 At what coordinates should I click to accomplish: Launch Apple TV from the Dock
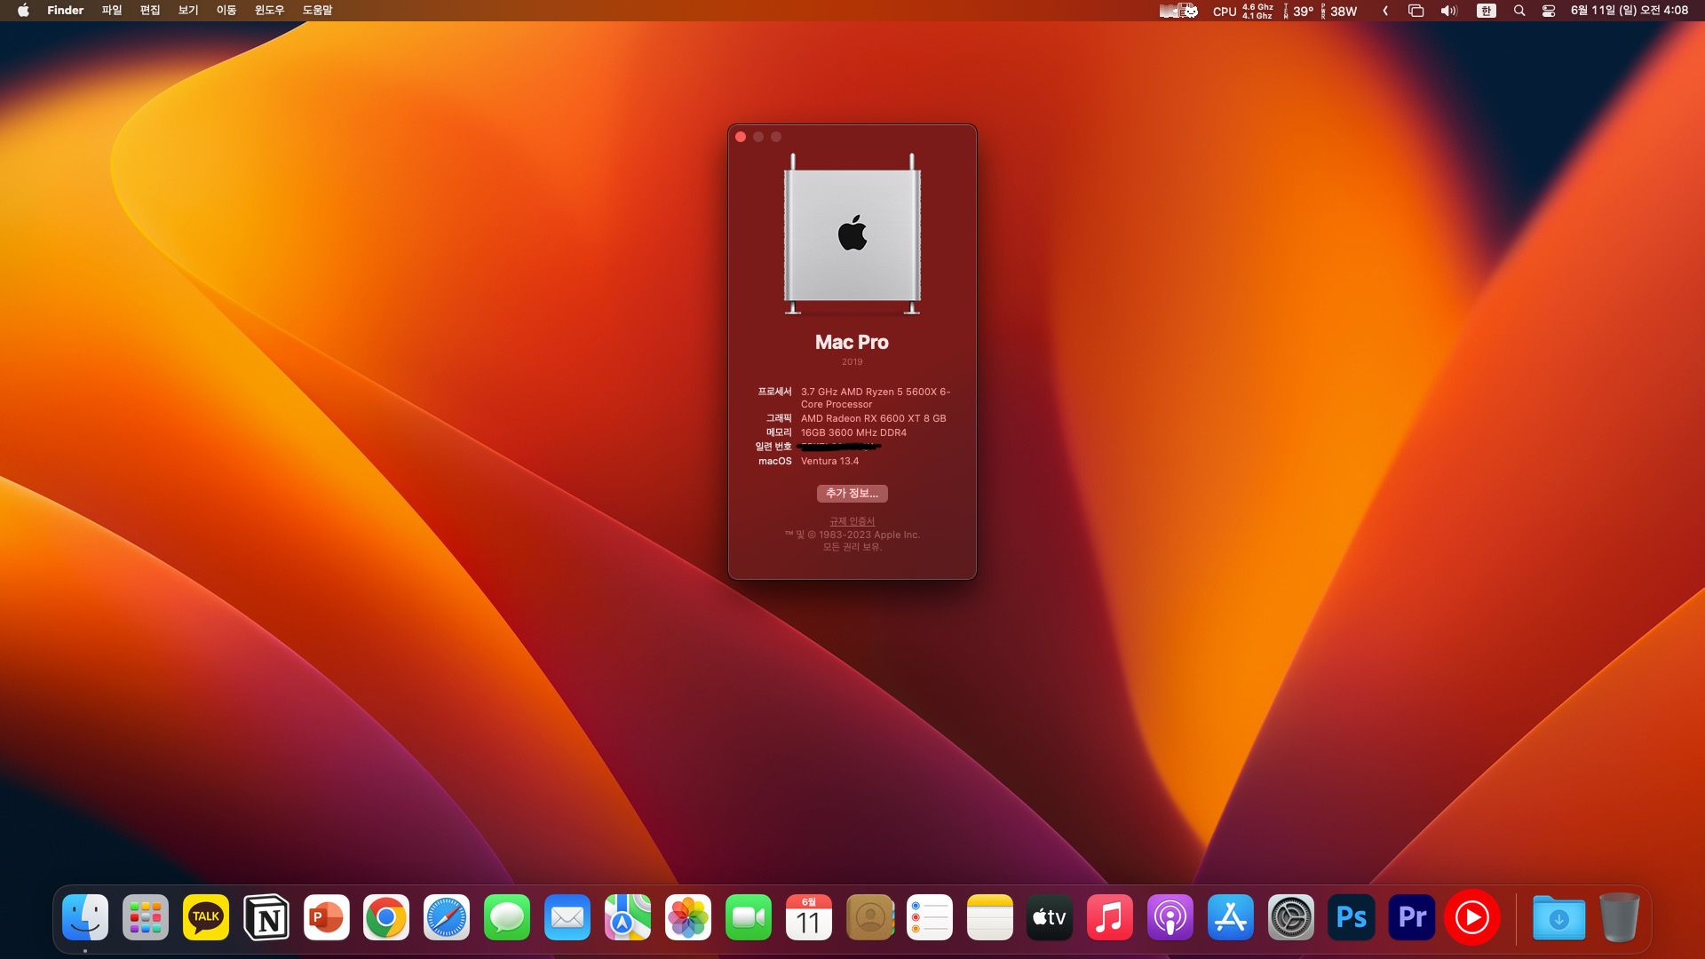[1050, 917]
